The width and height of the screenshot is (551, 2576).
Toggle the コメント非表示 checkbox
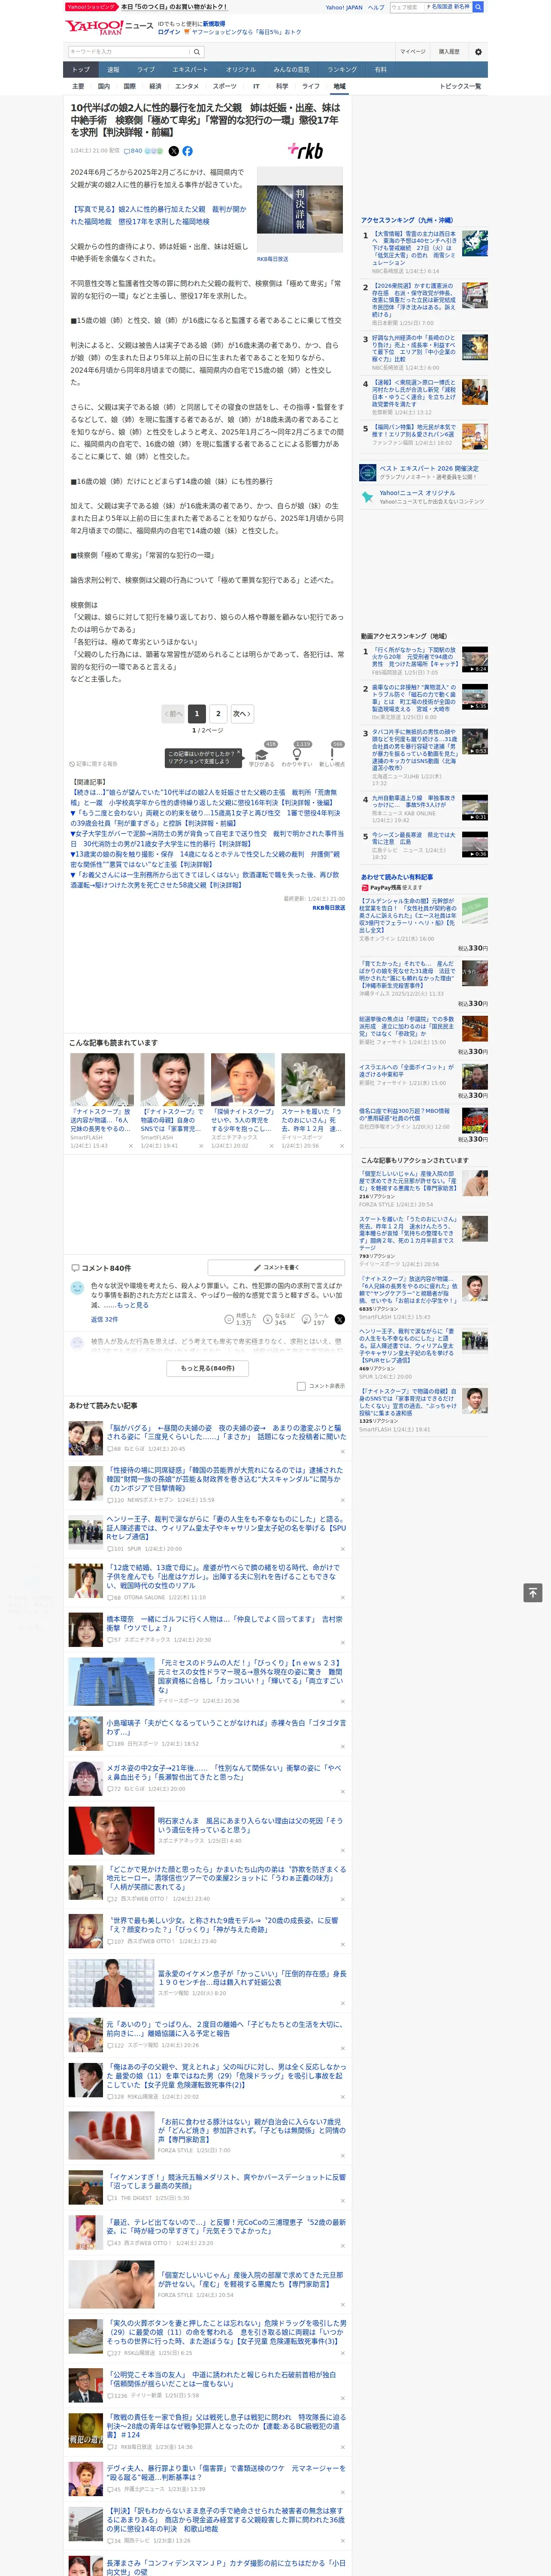click(301, 1386)
